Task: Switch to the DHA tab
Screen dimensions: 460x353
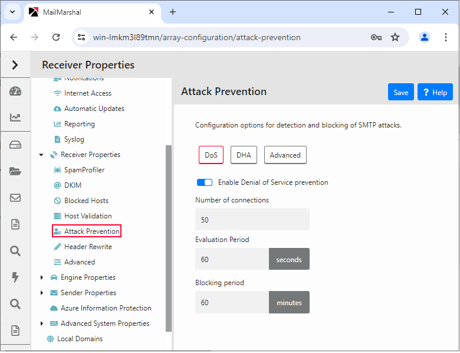Action: [x=244, y=155]
